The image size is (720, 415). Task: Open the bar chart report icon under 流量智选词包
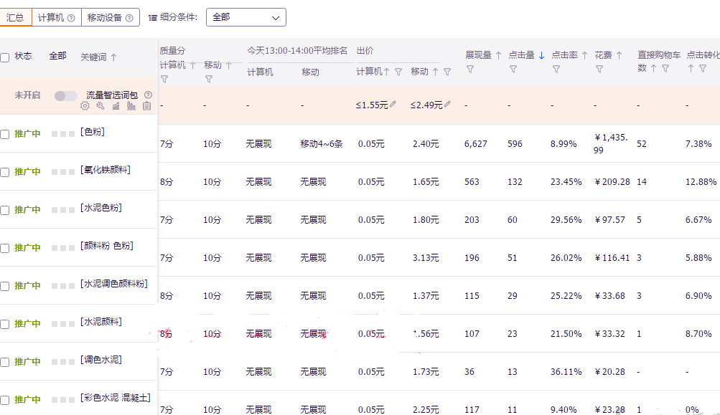pos(131,106)
